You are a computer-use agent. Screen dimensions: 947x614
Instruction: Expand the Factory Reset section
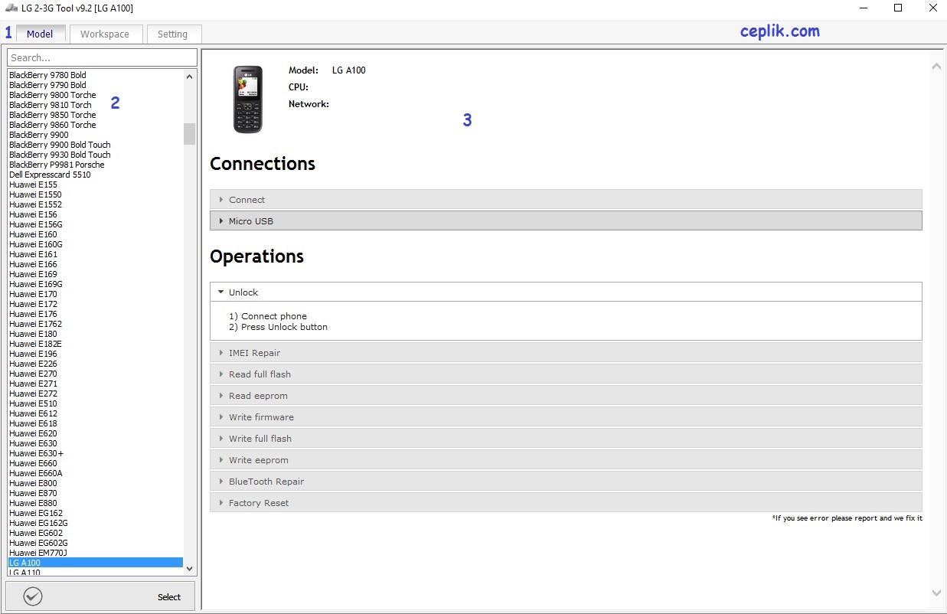pos(566,503)
